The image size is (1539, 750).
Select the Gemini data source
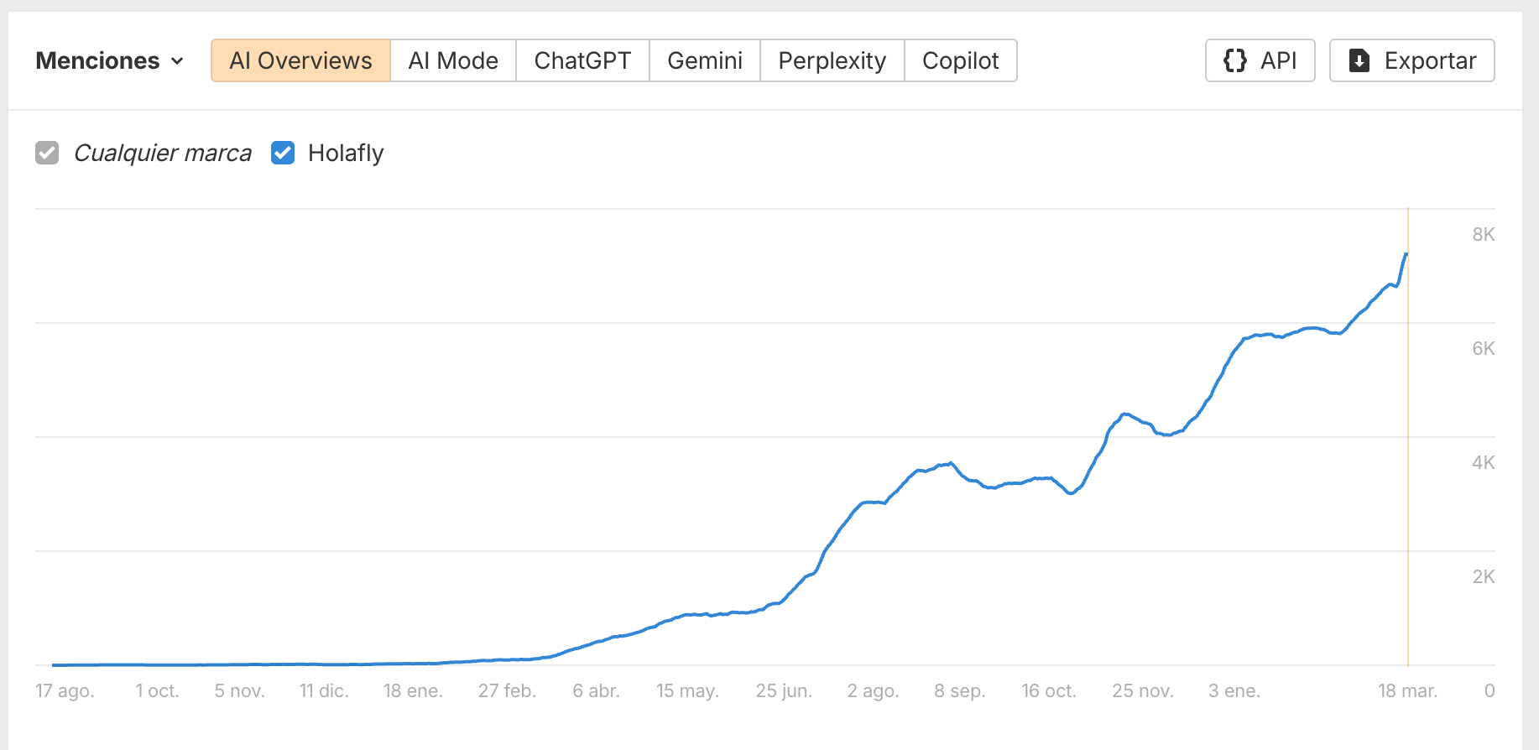tap(704, 60)
